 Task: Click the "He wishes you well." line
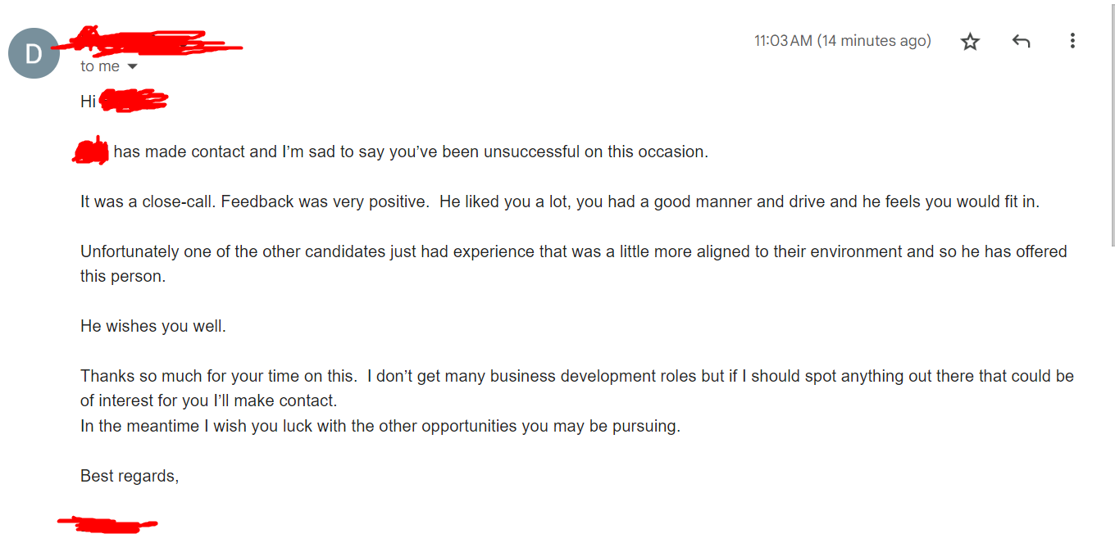(x=153, y=326)
